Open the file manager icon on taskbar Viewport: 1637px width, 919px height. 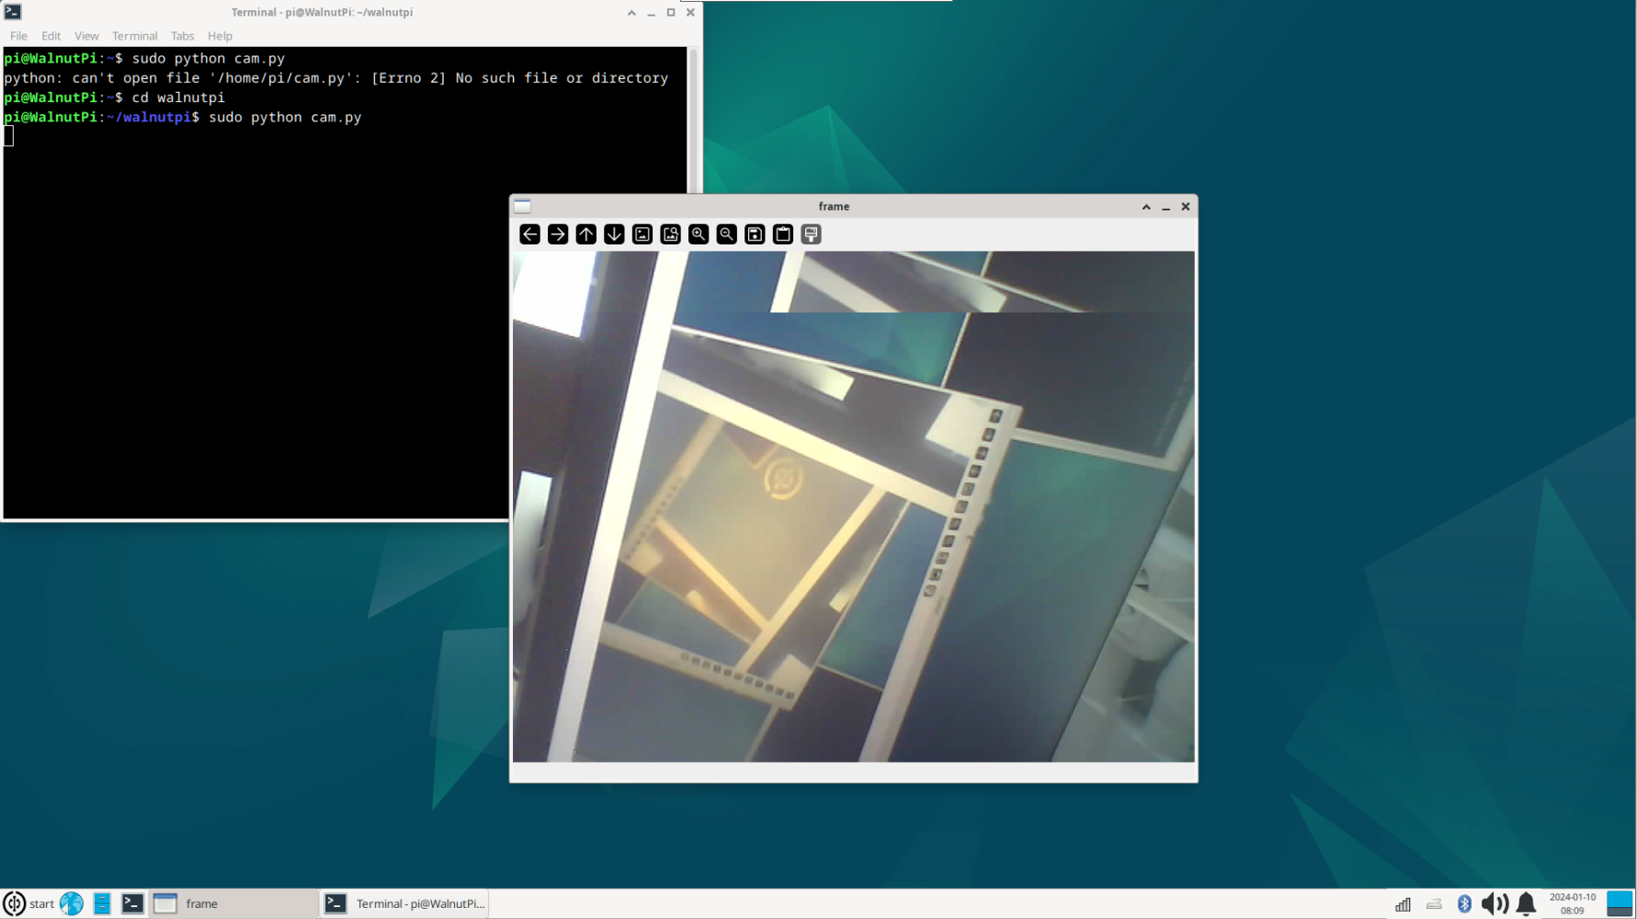point(102,903)
